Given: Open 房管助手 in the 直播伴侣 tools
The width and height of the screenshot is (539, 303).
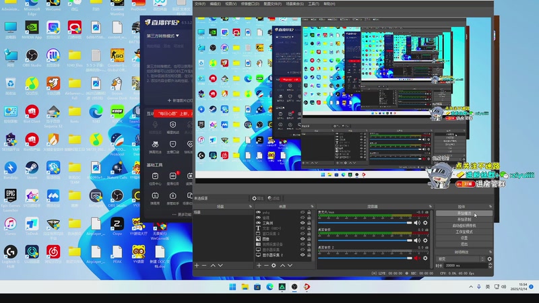Looking at the screenshot, I should tap(172, 198).
